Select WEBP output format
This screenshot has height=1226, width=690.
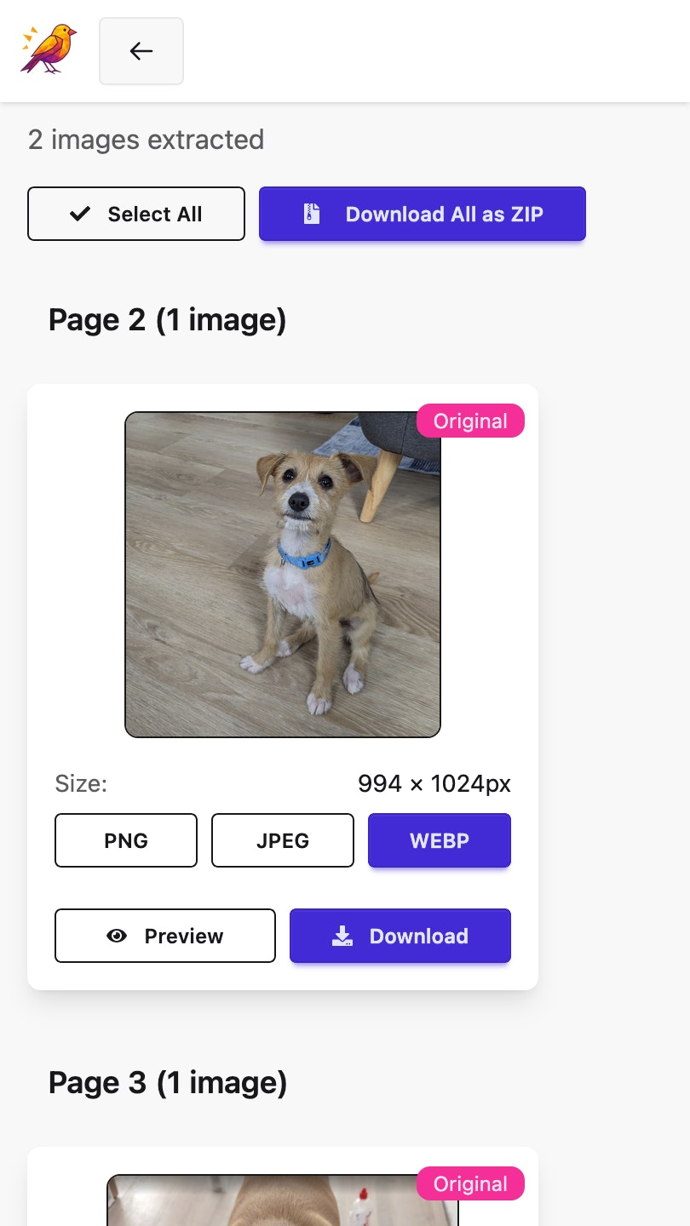pos(440,840)
